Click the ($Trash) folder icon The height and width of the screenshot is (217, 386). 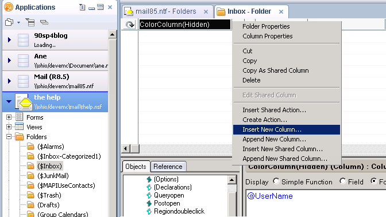tap(30, 195)
